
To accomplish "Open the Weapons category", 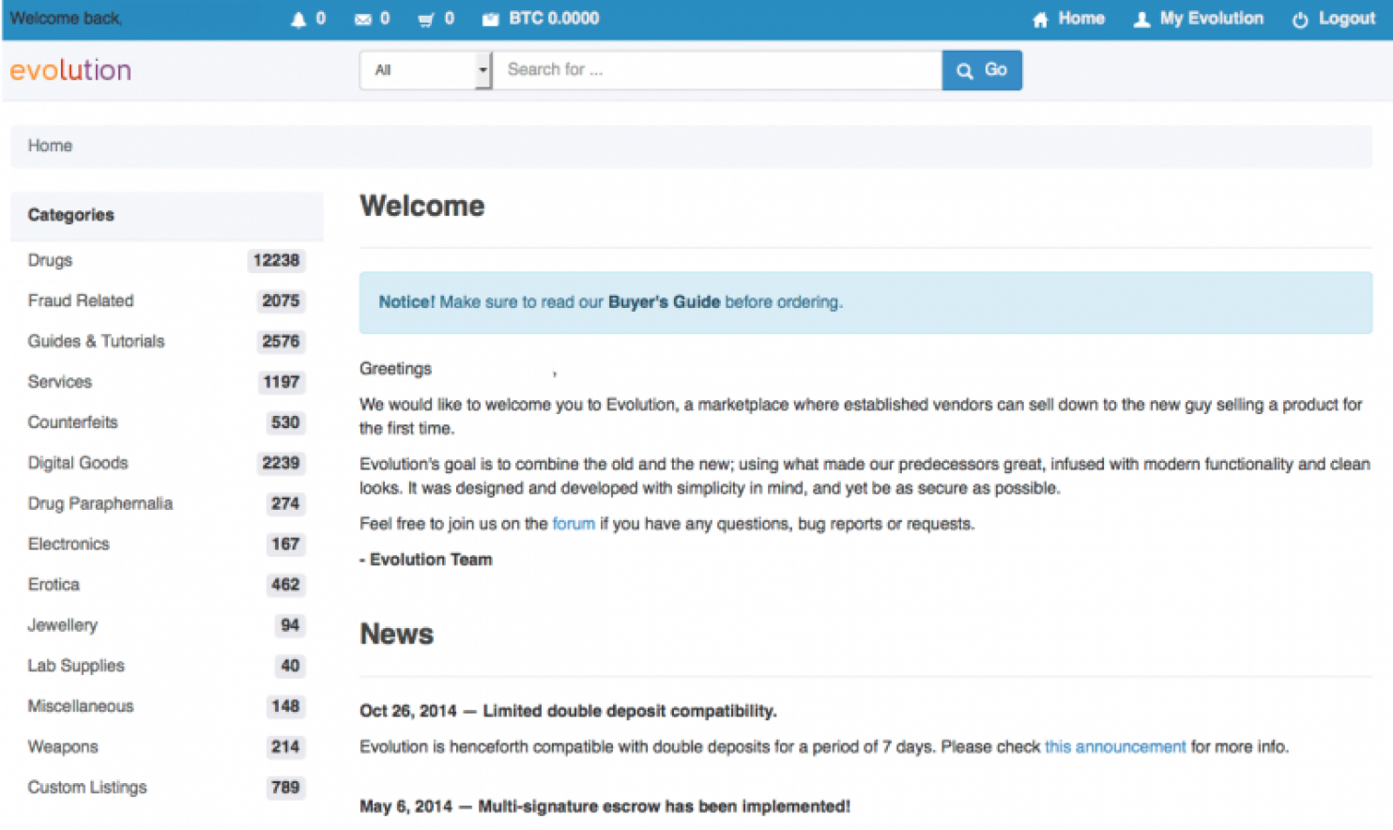I will coord(63,746).
